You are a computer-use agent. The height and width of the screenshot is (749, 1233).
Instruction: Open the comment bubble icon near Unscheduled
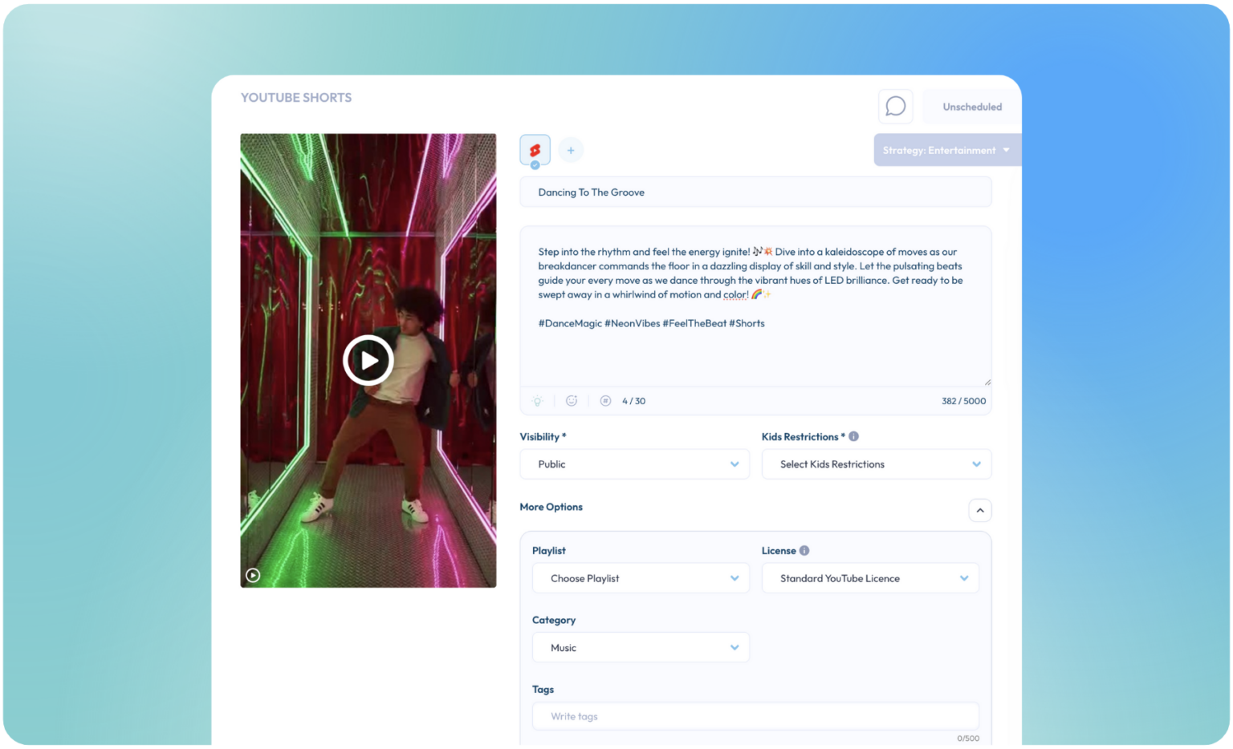pyautogui.click(x=895, y=106)
